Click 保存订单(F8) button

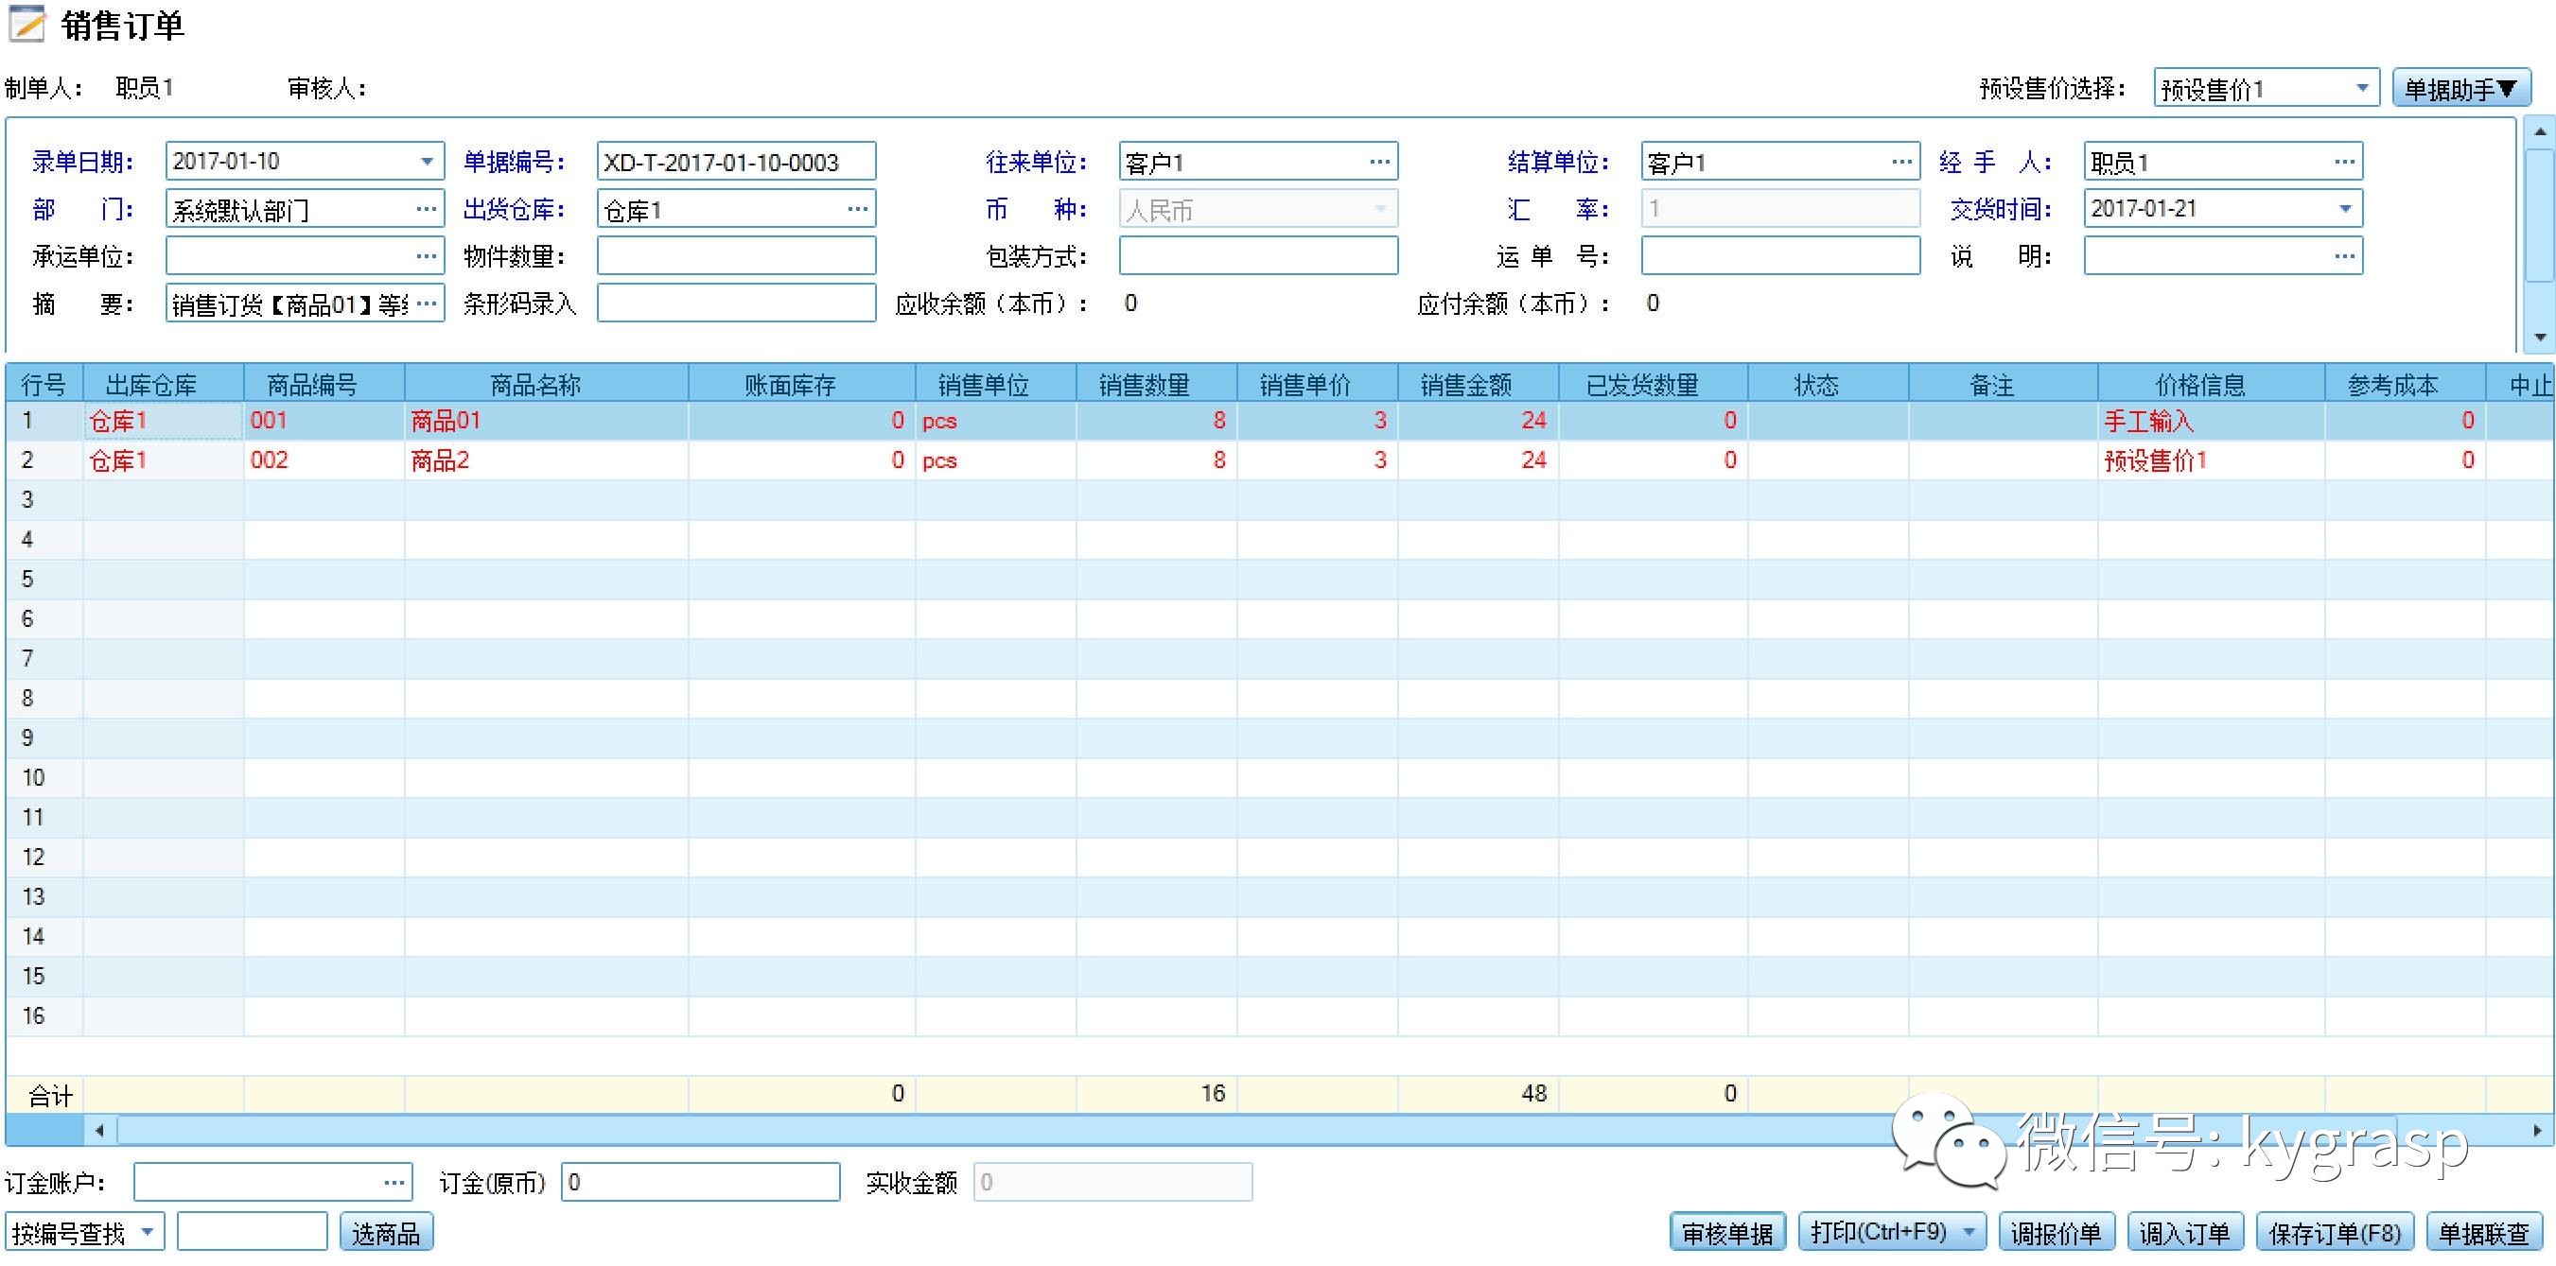pyautogui.click(x=2334, y=1232)
